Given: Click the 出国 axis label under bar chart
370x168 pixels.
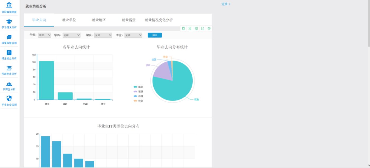Looking at the screenshot, I should (x=85, y=104).
